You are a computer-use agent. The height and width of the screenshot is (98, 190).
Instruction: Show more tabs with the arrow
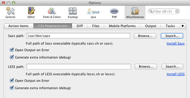pyautogui.click(x=183, y=26)
